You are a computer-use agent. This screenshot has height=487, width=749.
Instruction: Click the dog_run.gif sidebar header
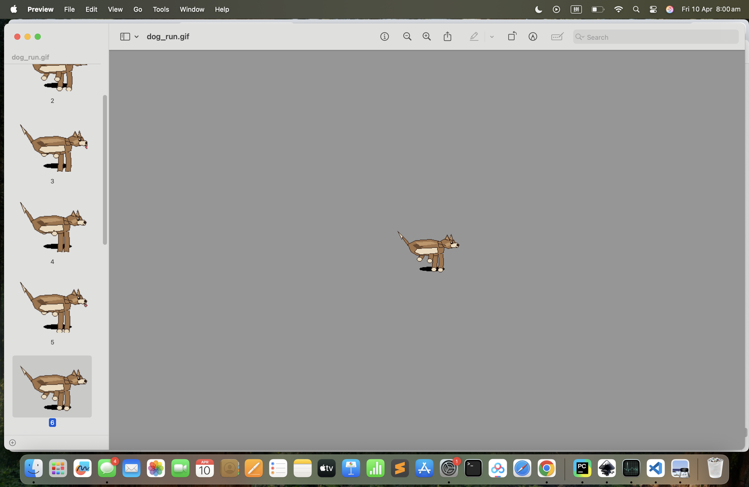tap(31, 57)
